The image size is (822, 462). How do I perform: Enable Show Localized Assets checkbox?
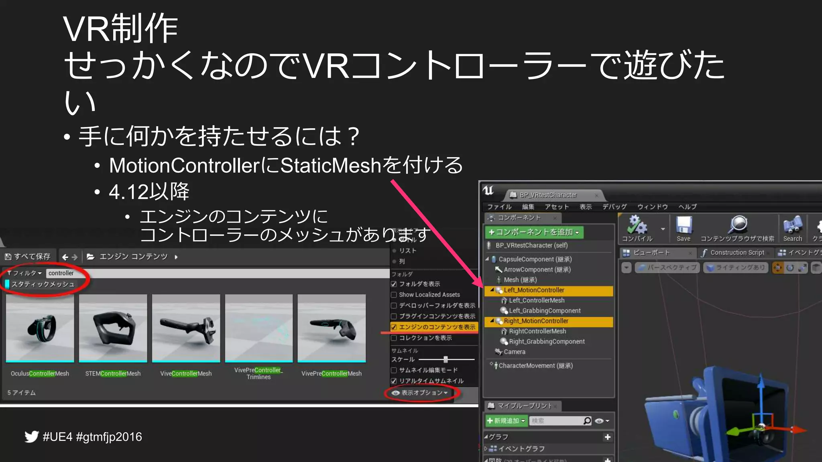coord(394,295)
